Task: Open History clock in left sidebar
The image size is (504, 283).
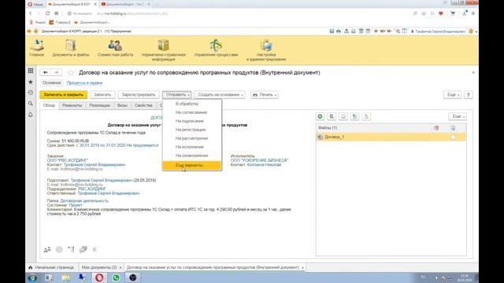Action: pyautogui.click(x=31, y=93)
